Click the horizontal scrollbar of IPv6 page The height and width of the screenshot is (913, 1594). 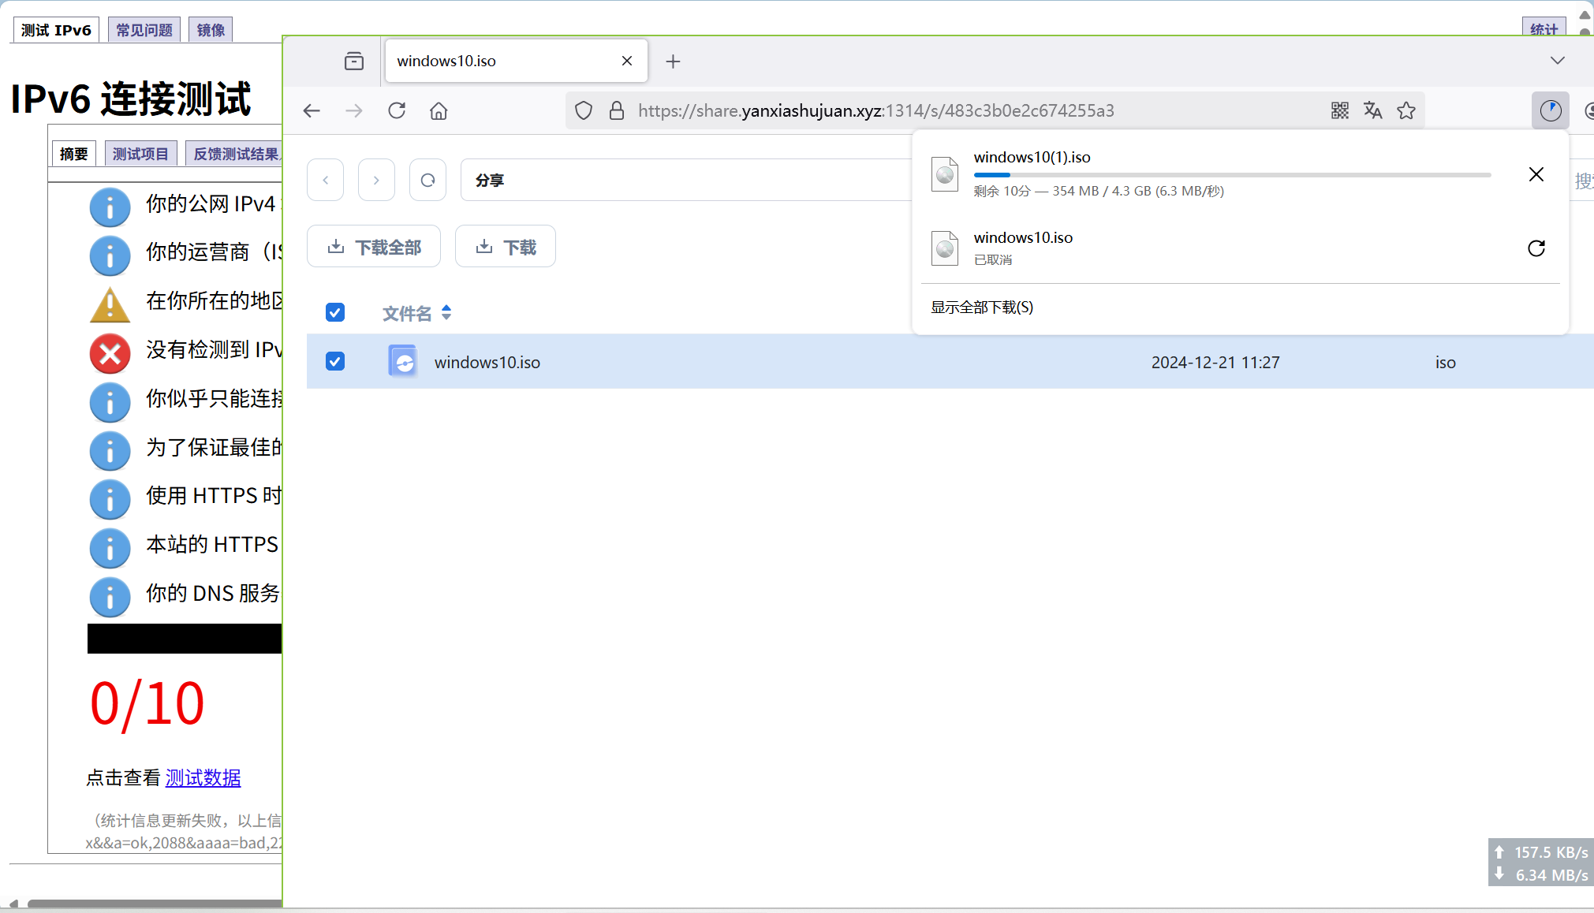pos(155,904)
